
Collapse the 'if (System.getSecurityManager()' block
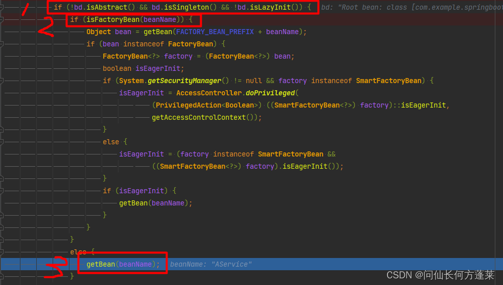(2, 81)
